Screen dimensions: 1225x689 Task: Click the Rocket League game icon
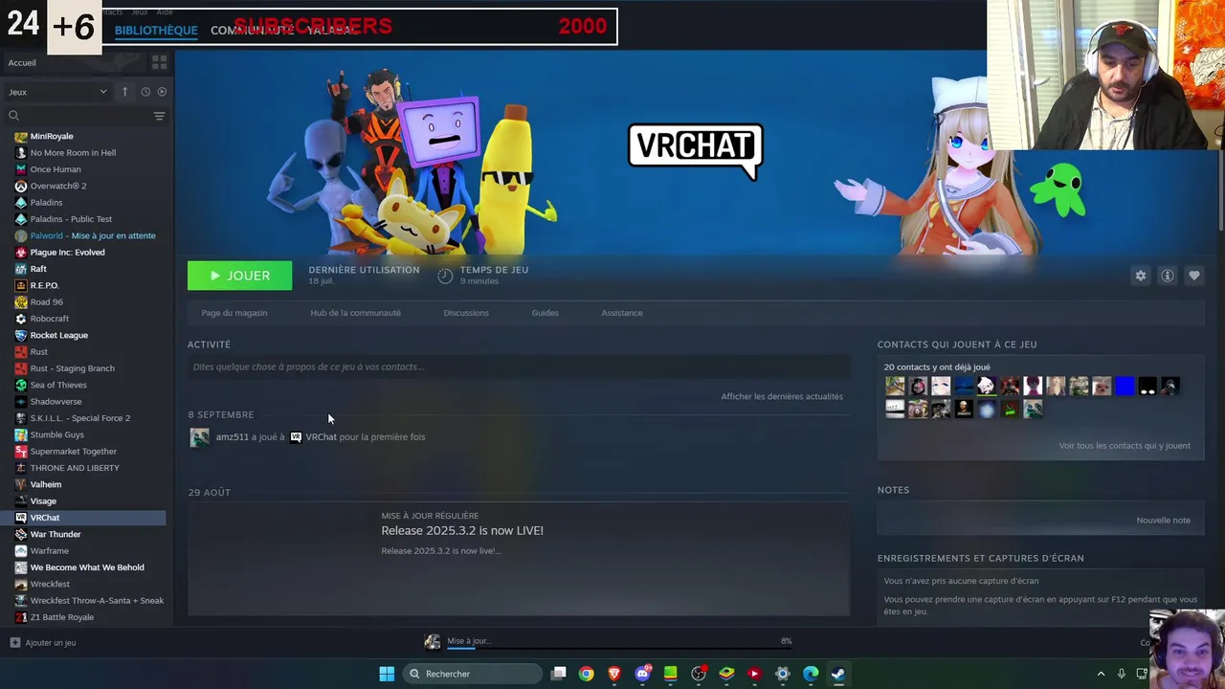point(21,335)
